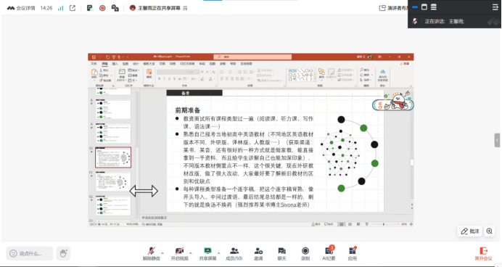This screenshot has width=502, height=267.
Task: Open the 聊天 chat panel
Action: click(281, 253)
